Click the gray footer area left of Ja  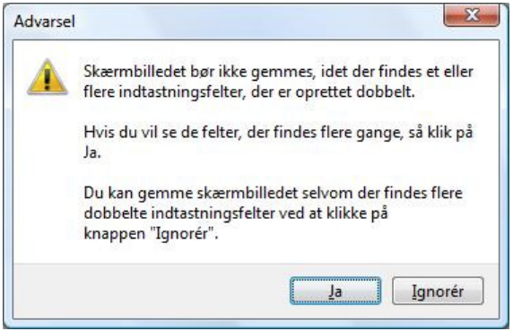click(151, 291)
